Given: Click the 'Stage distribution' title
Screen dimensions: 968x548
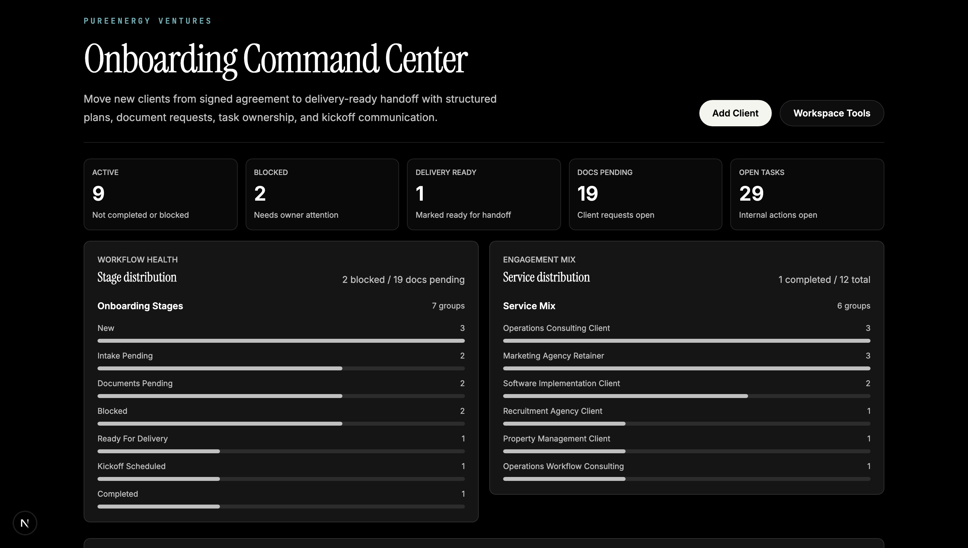Looking at the screenshot, I should coord(137,277).
